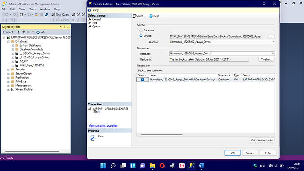This screenshot has width=304, height=171.
Task: Collapse the LAPTOP-44IFPILB\SQLEXPRESS server node
Action: tap(4, 38)
